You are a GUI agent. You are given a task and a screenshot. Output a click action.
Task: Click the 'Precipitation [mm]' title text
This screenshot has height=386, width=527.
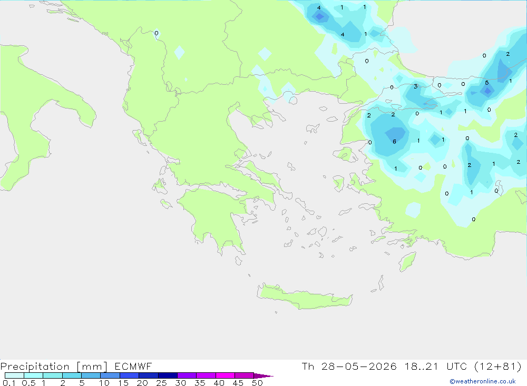point(54,366)
